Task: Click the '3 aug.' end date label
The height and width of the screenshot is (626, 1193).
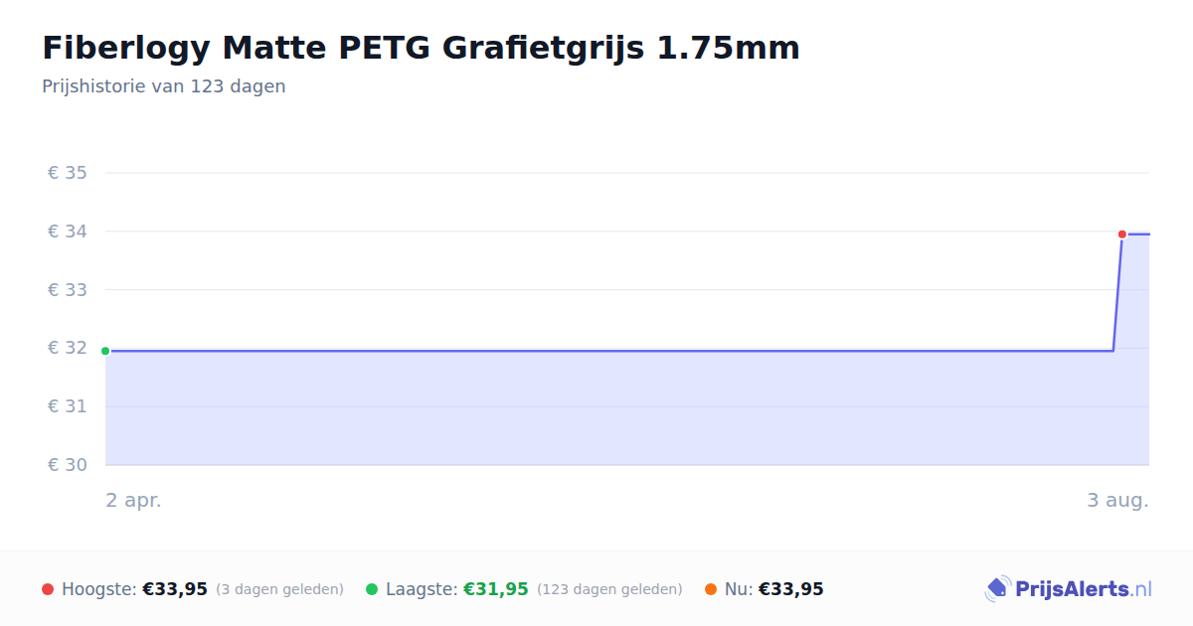Action: click(x=1117, y=501)
